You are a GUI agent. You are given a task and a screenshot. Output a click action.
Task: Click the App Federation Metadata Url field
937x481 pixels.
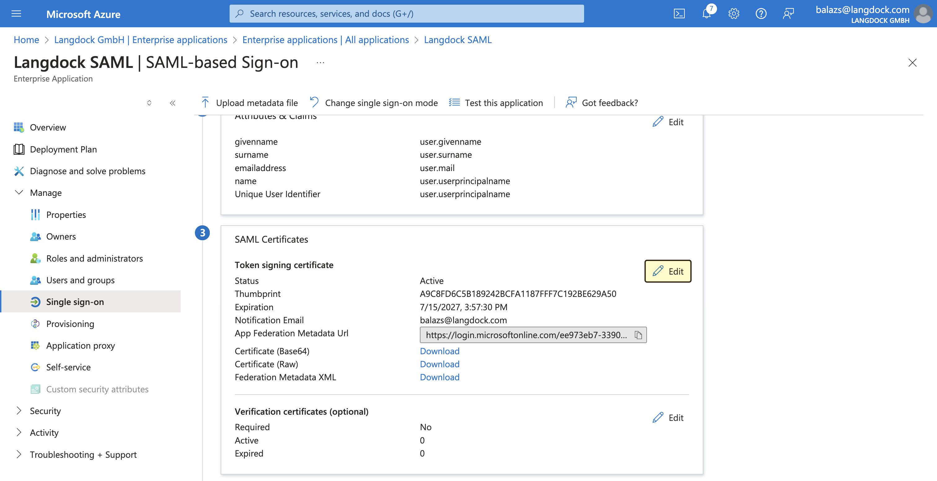tap(533, 335)
